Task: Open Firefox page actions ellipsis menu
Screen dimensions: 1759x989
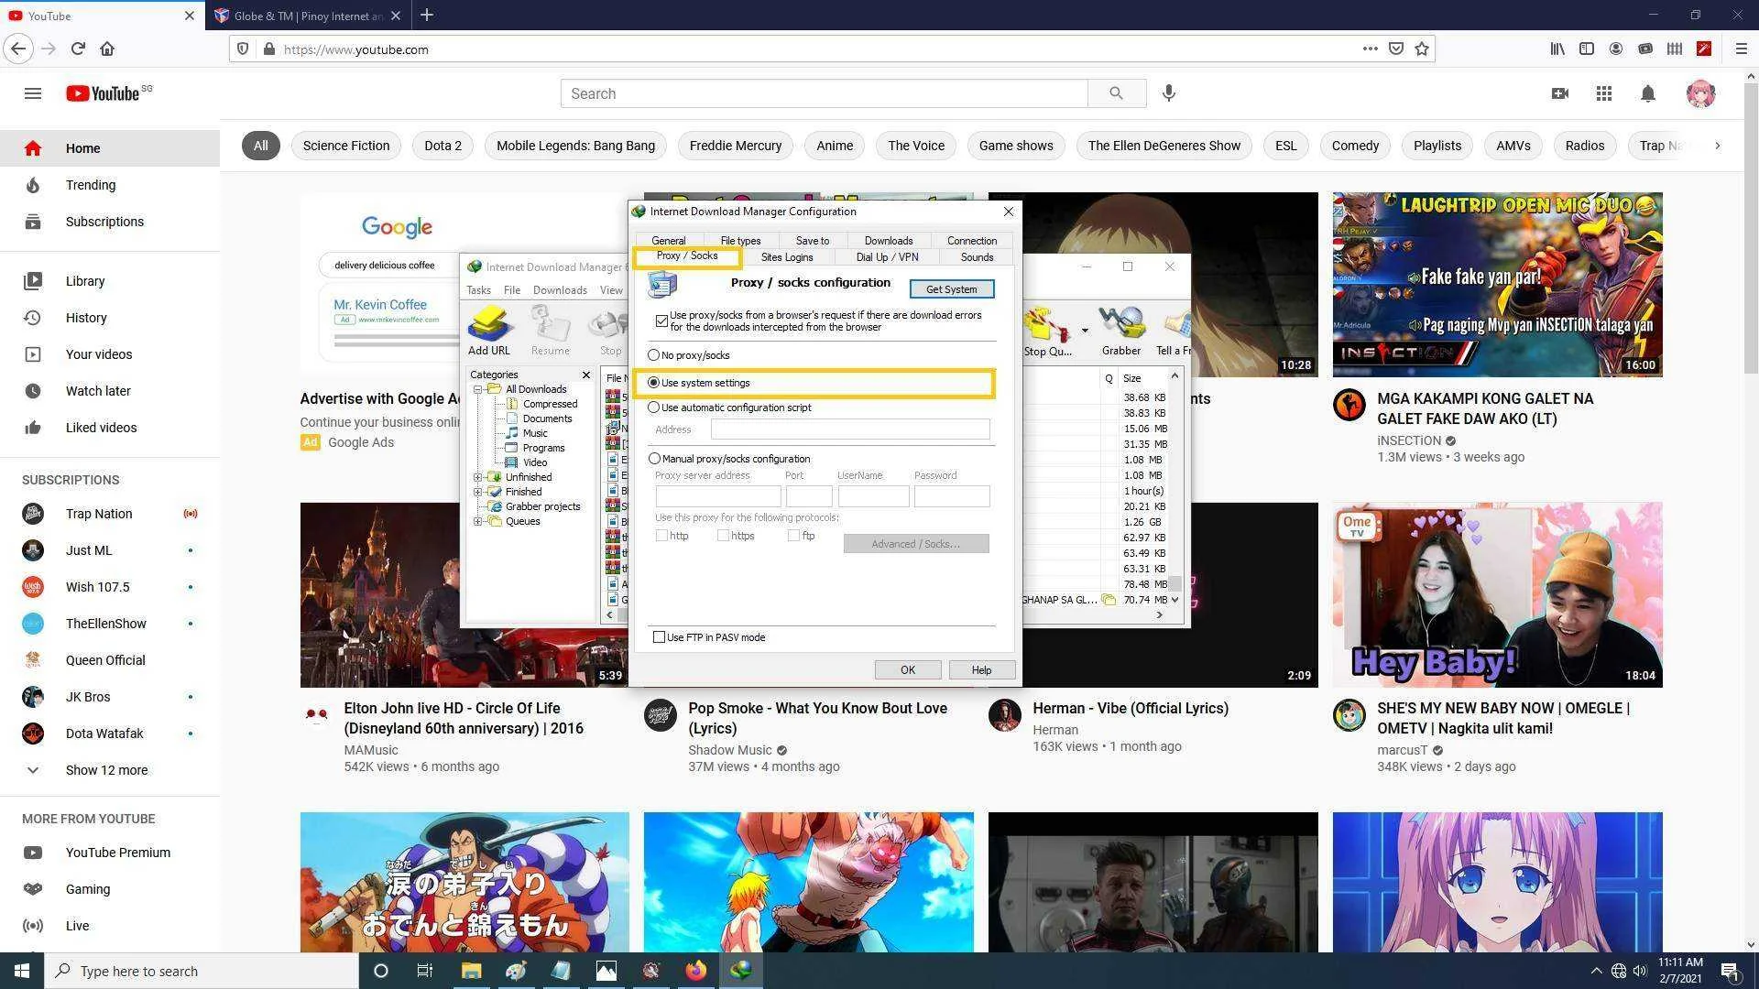Action: tap(1370, 49)
